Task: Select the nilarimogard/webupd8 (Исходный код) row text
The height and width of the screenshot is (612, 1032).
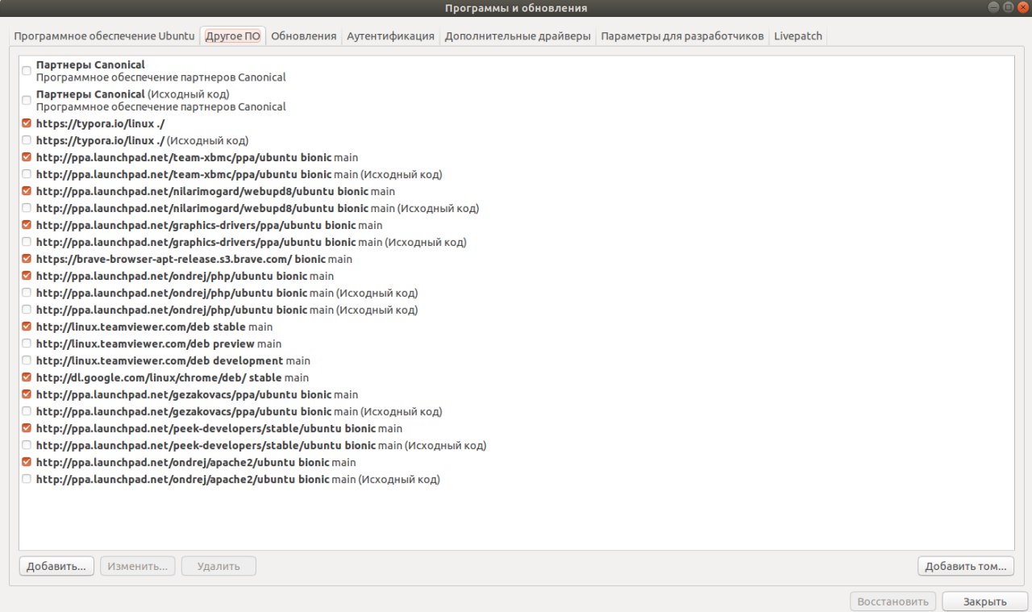Action: [257, 208]
